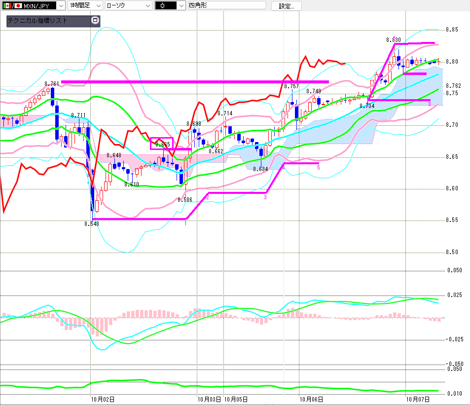470x405 pixels.
Task: Expand the テクニカル指標リスト panel via its square icon
Action: click(95, 20)
